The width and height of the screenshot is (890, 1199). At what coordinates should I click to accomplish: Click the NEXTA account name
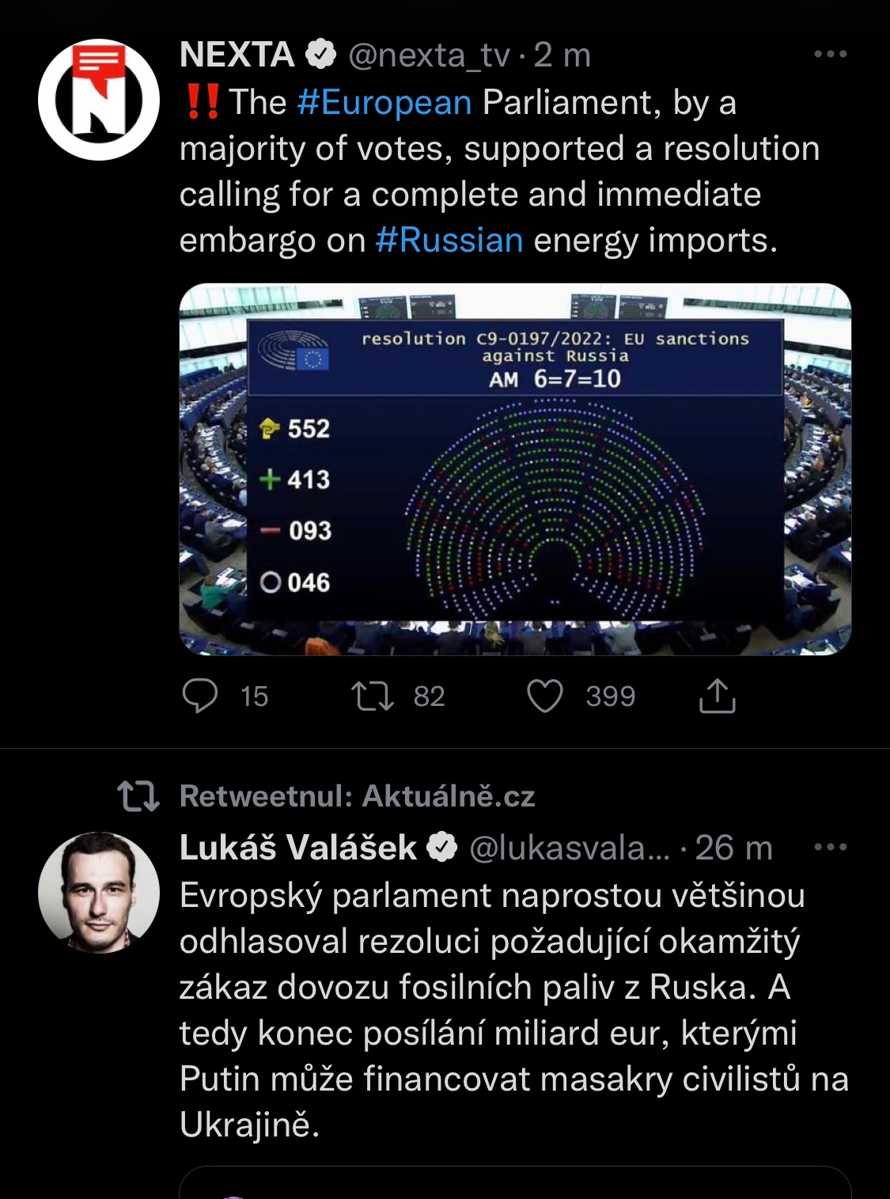coord(237,55)
